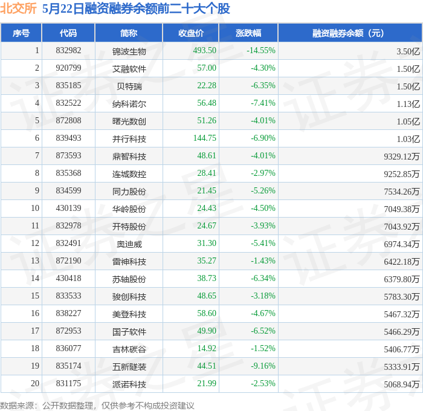Click balance 9329.12万
Screen dimensions: 423x411
click(x=402, y=157)
